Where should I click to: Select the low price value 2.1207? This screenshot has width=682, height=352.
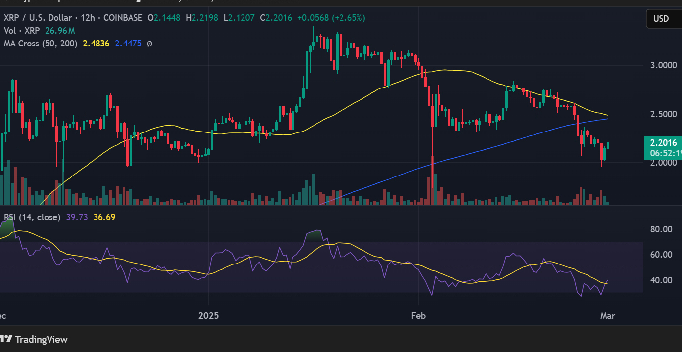pos(242,18)
